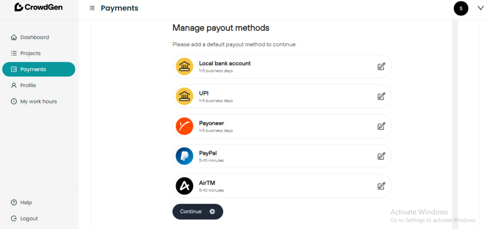Edit the UPI payout method
491x229 pixels.
tap(381, 96)
